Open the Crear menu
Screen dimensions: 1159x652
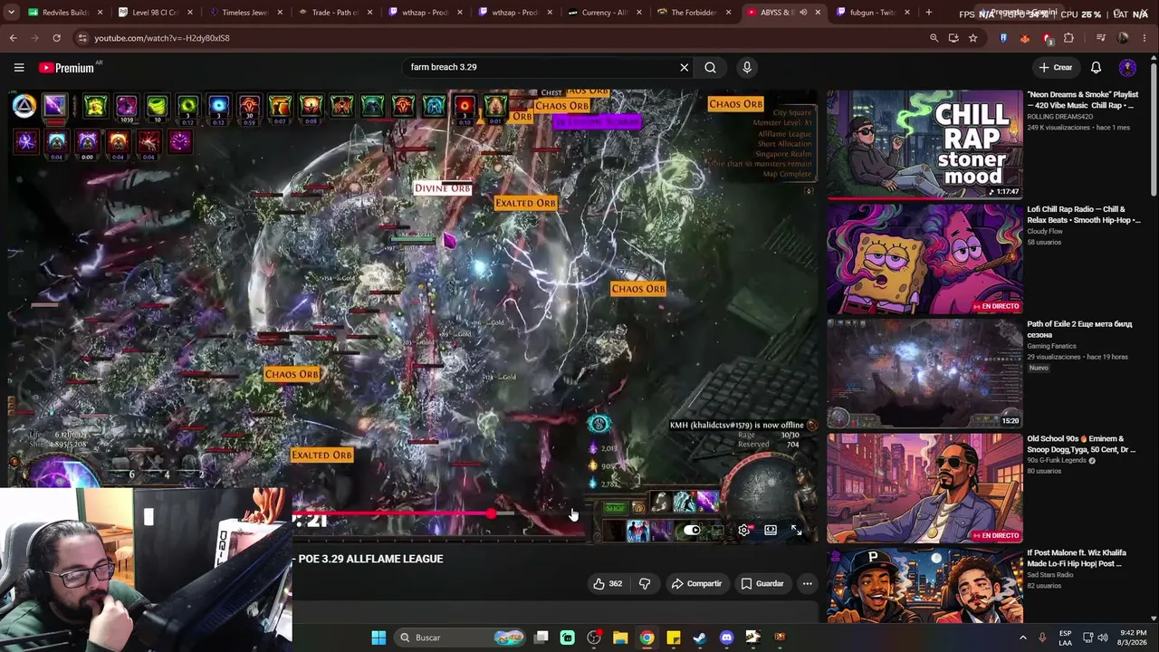(x=1056, y=67)
